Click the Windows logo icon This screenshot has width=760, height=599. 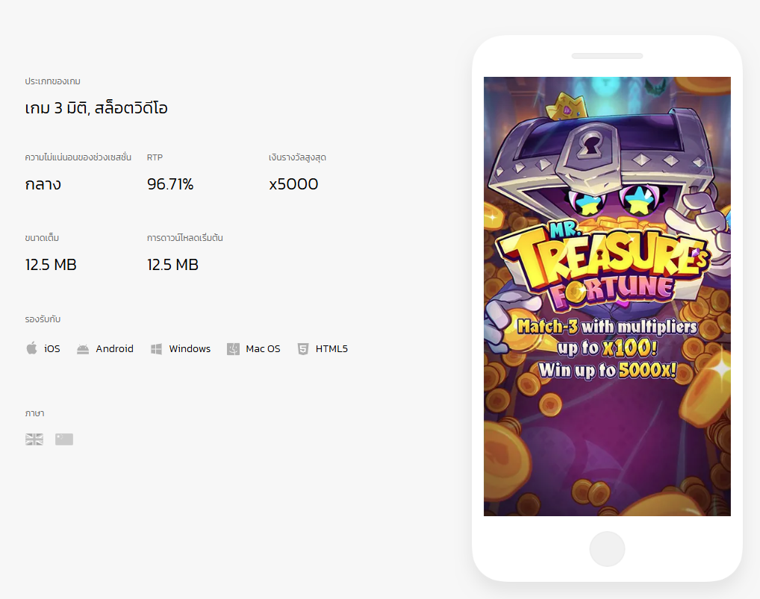pos(156,349)
